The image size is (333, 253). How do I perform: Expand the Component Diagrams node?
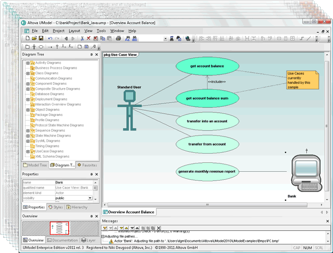[x=28, y=84]
